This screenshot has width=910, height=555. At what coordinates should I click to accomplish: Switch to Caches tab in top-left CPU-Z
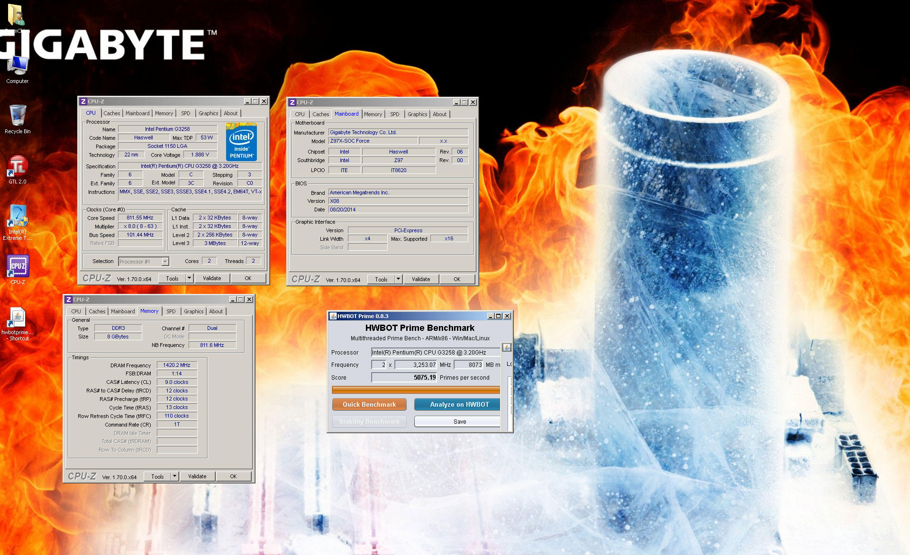coord(111,113)
